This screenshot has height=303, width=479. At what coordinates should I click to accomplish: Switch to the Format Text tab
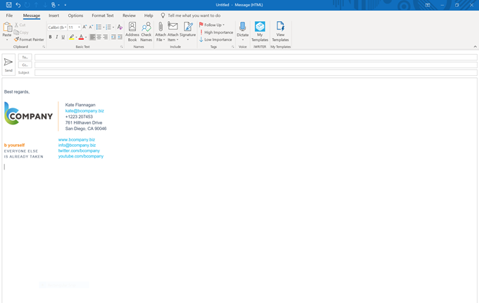103,15
